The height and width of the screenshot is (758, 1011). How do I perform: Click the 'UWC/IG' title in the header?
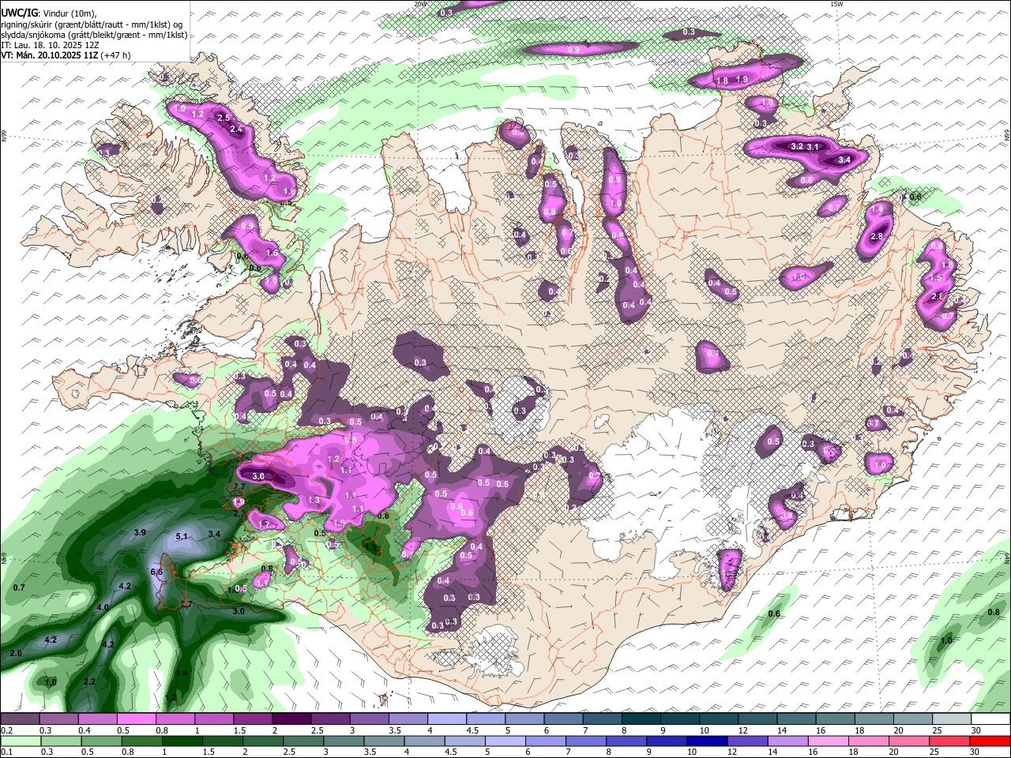(20, 13)
